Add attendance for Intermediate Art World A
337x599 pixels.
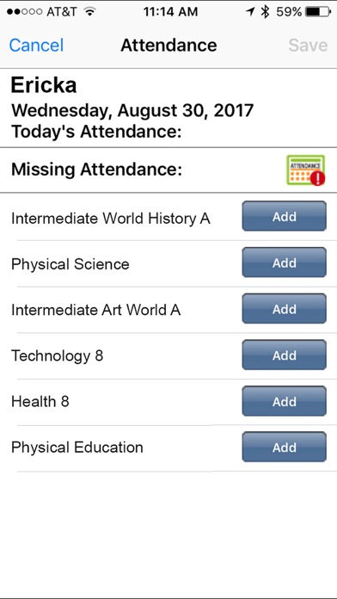285,309
